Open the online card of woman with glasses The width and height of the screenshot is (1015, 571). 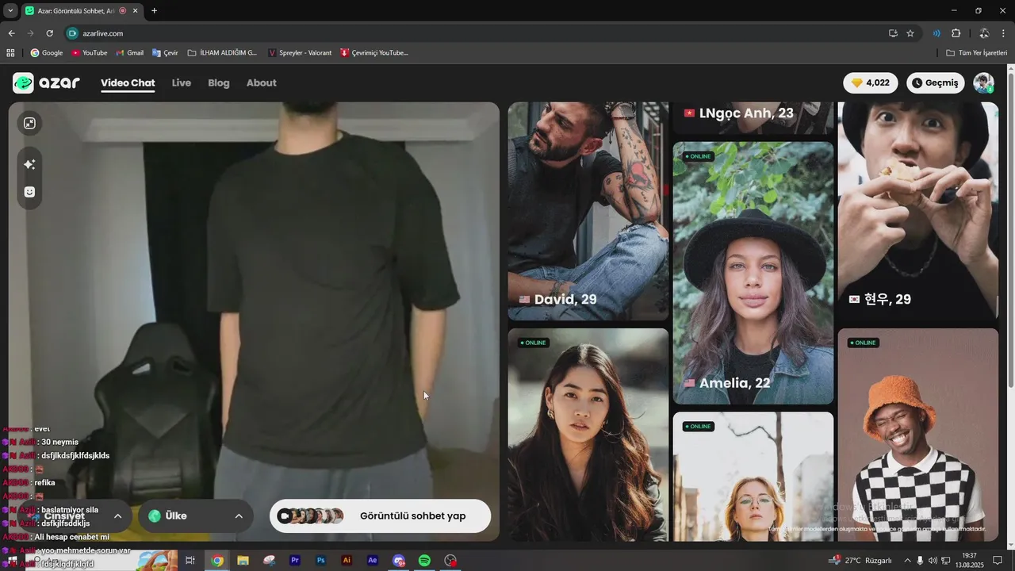click(753, 477)
